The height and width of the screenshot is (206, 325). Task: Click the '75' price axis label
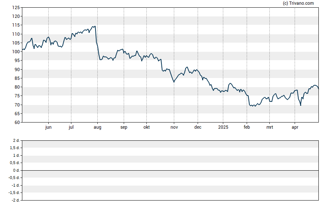coord(17,96)
